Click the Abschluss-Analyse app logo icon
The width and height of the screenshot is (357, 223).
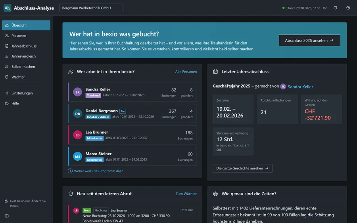(7, 8)
